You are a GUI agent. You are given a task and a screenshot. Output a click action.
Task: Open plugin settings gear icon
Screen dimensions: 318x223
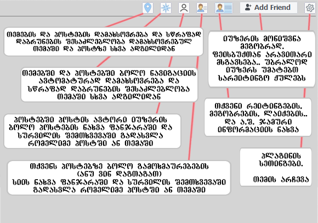(x=310, y=8)
